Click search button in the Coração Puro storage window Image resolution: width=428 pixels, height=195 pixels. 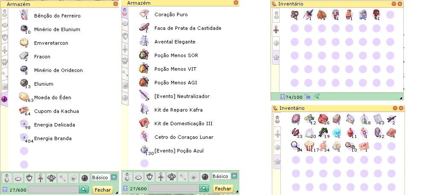tap(204, 189)
